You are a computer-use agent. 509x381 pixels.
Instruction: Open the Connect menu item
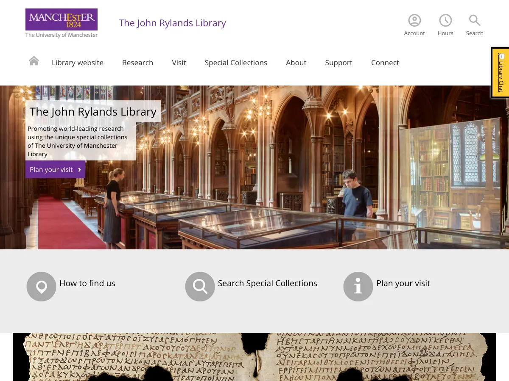(385, 63)
